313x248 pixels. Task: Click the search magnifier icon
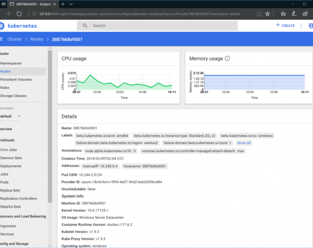click(85, 26)
